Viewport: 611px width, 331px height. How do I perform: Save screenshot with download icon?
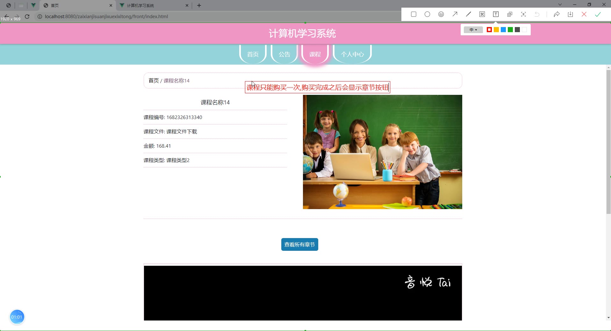pos(570,14)
